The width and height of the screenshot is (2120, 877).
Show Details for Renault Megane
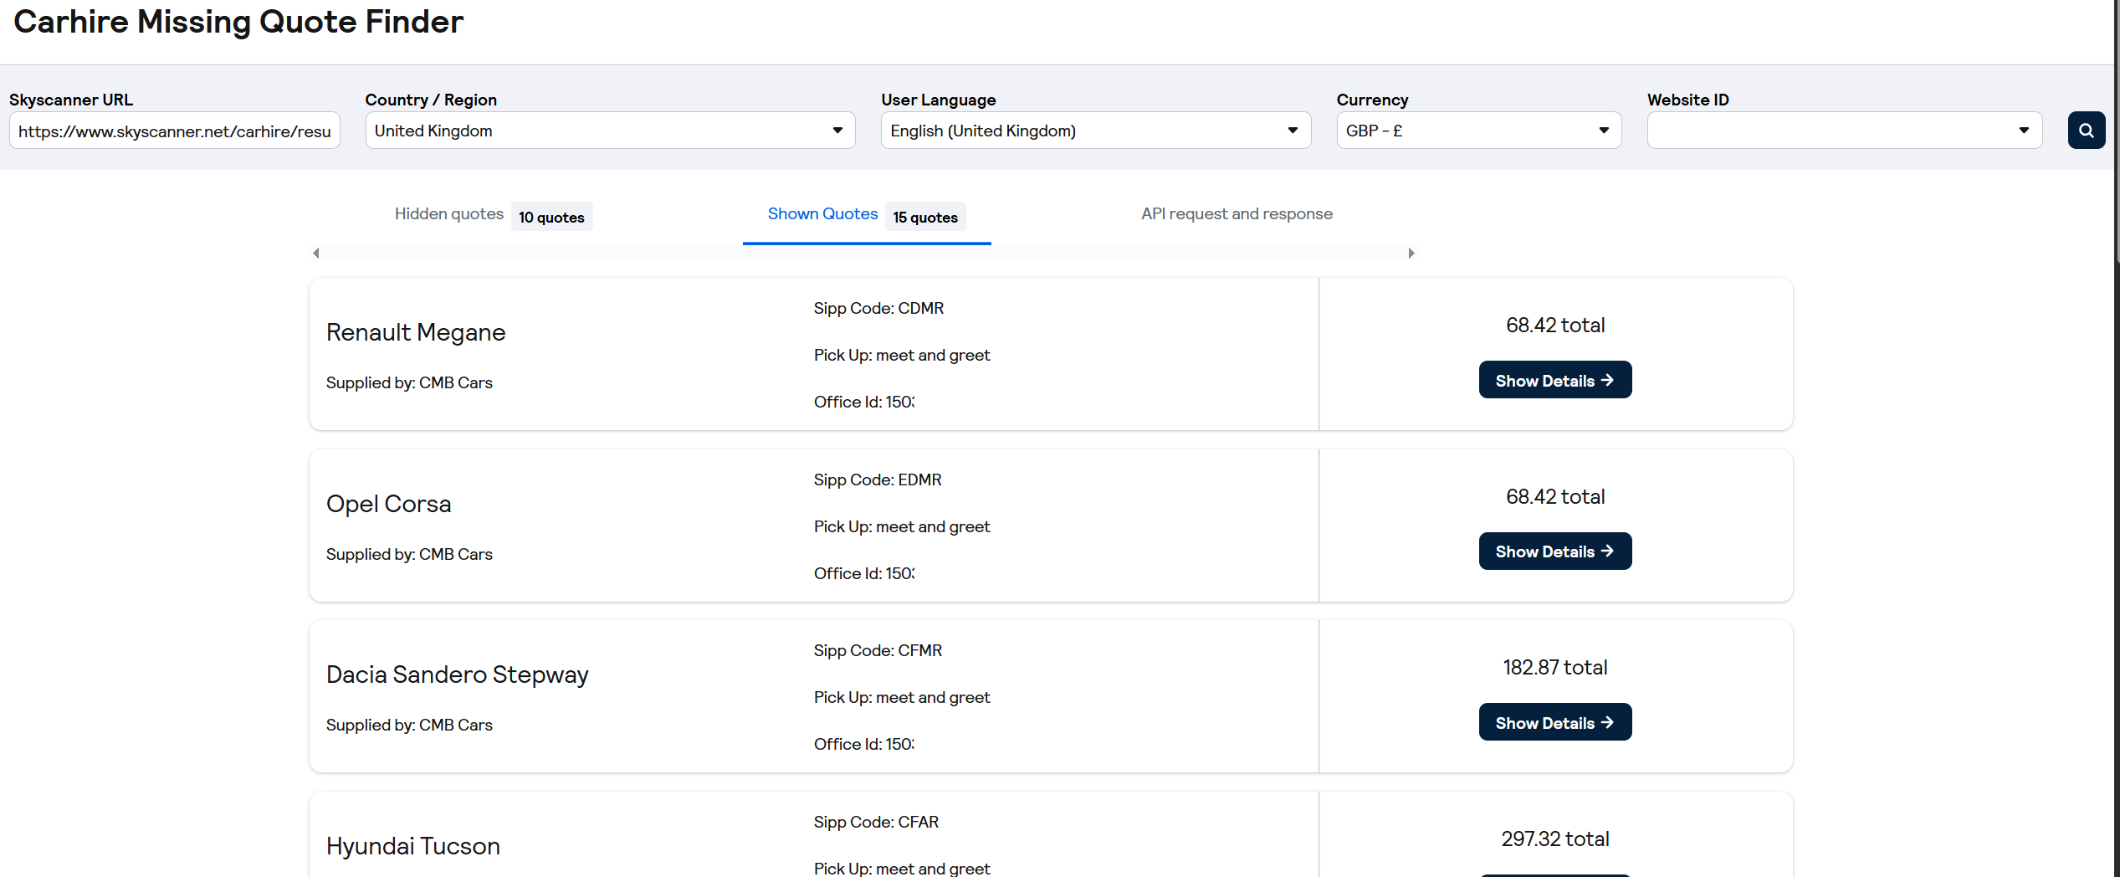point(1554,380)
